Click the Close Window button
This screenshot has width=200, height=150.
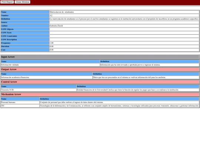[x=23, y=2]
